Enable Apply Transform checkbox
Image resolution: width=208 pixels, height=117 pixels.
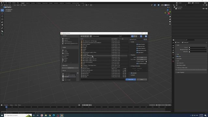[x=137, y=61]
